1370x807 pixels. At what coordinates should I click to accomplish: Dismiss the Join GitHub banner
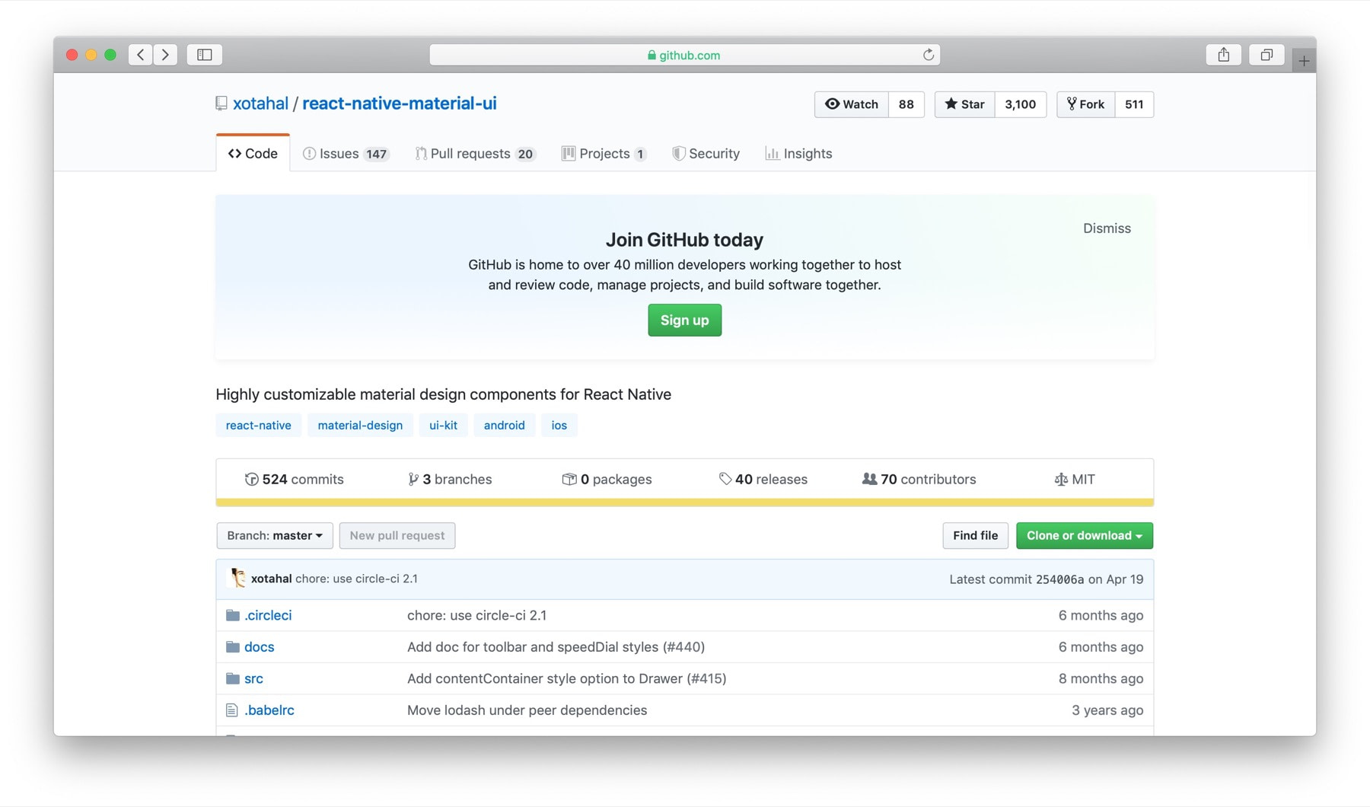[1107, 228]
